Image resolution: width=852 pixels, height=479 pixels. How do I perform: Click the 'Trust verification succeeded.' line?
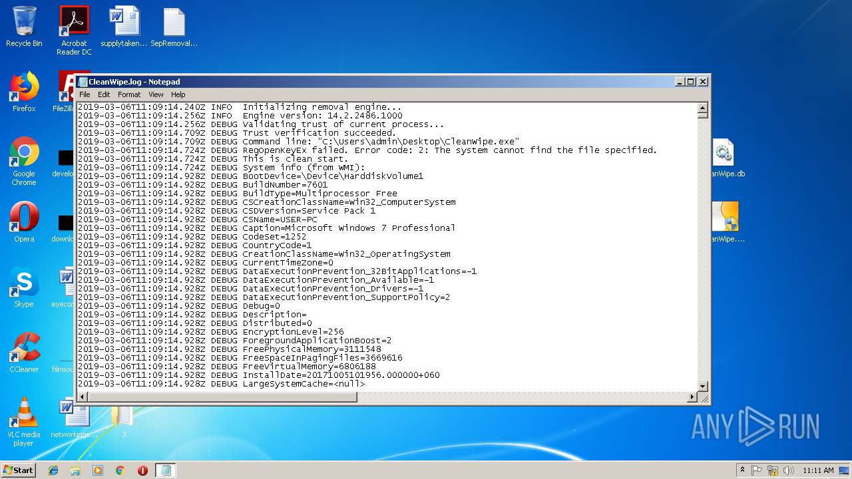(237, 133)
